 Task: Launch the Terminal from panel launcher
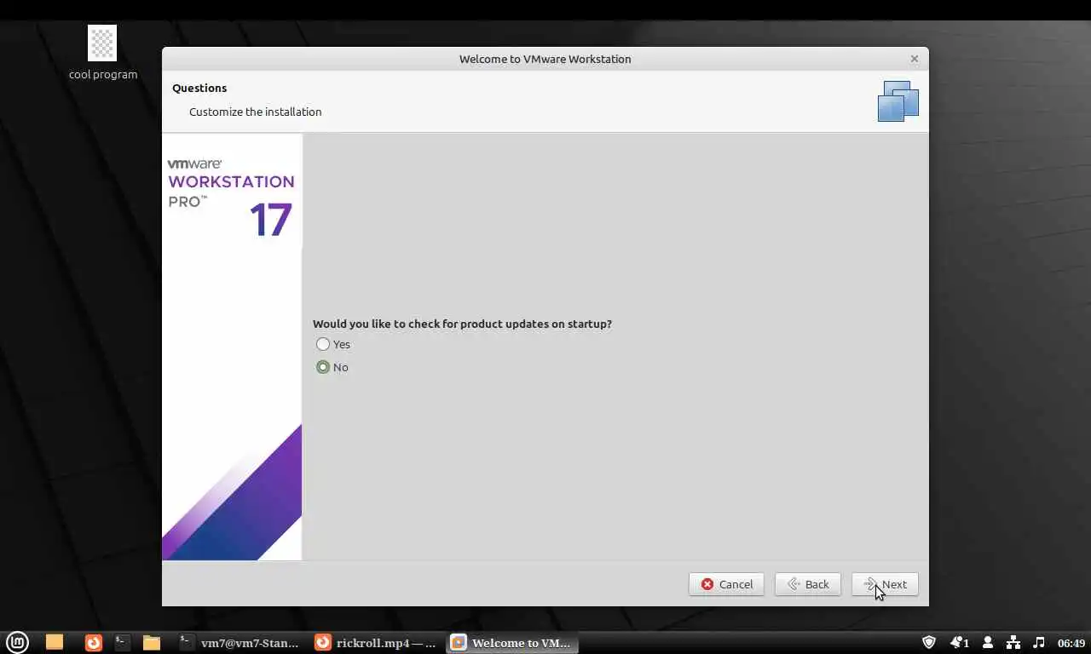[122, 642]
